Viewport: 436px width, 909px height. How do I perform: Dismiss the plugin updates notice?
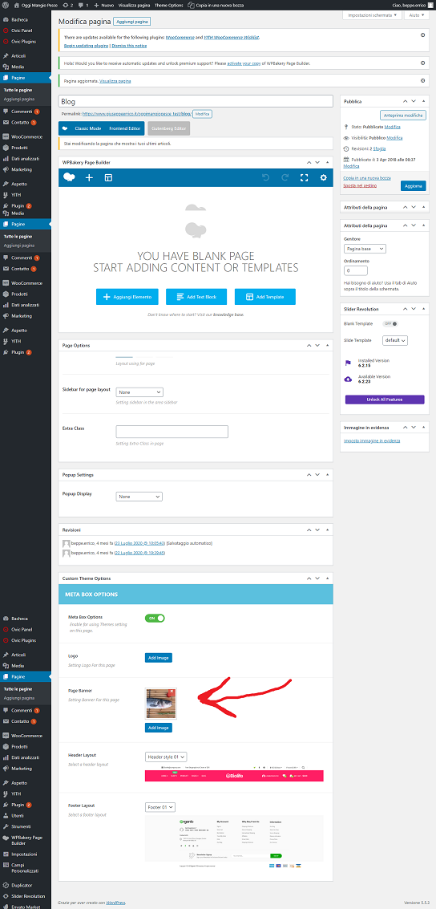click(422, 34)
